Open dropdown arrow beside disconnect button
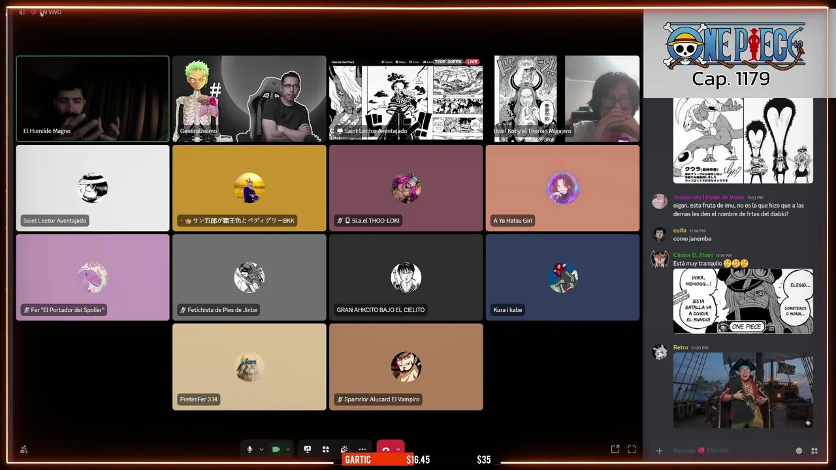836x470 pixels. coord(398,449)
